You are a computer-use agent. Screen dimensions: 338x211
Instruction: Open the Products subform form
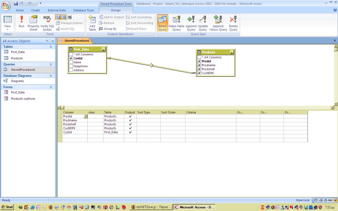click(23, 99)
